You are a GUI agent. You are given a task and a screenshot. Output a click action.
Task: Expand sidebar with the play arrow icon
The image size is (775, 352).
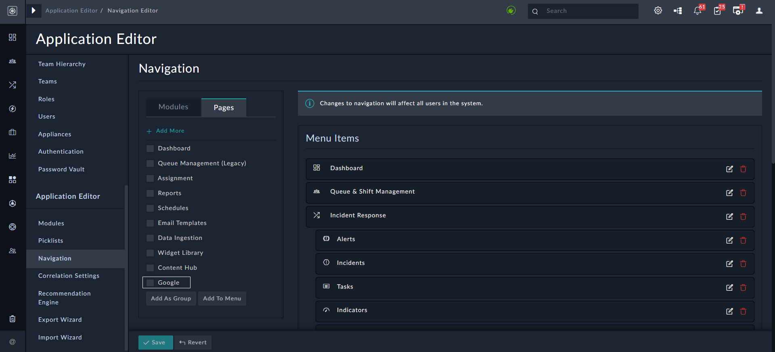pos(34,10)
